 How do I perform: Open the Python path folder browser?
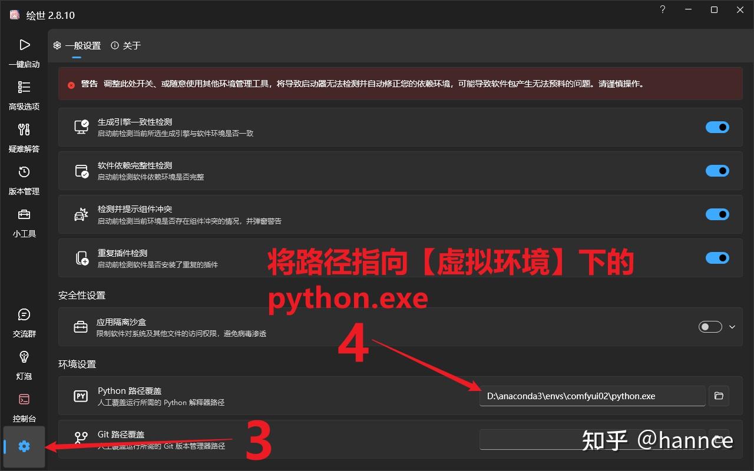[718, 396]
